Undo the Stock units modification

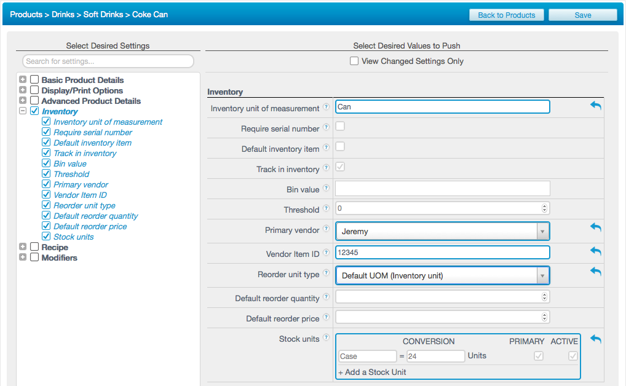click(595, 338)
